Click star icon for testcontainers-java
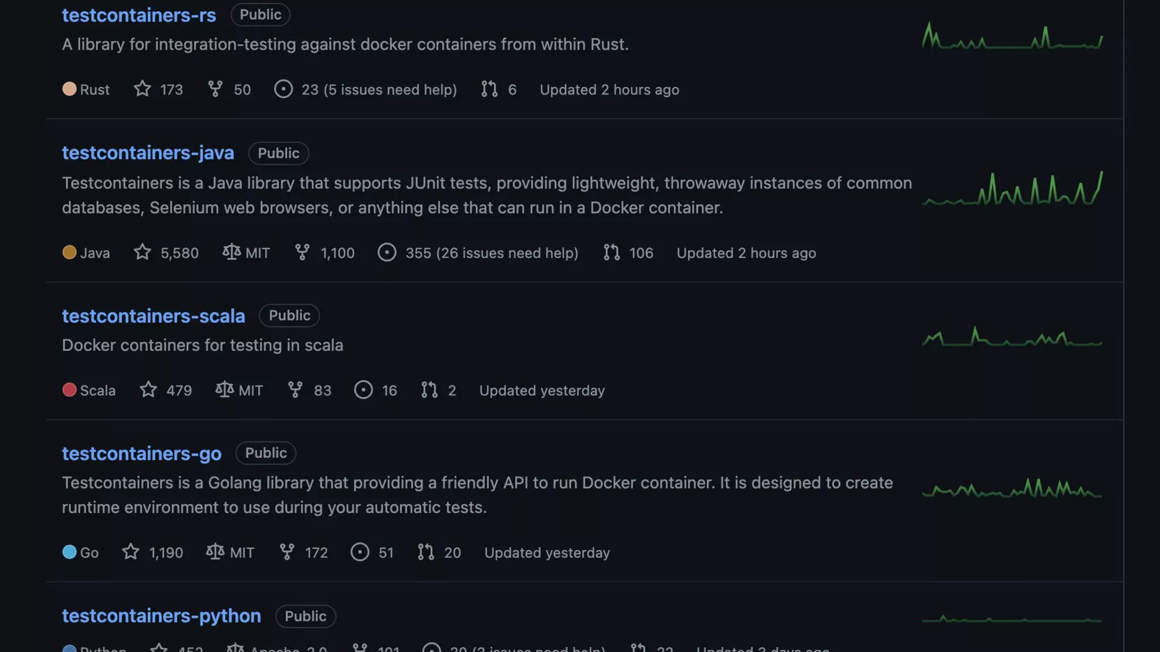 (x=143, y=252)
